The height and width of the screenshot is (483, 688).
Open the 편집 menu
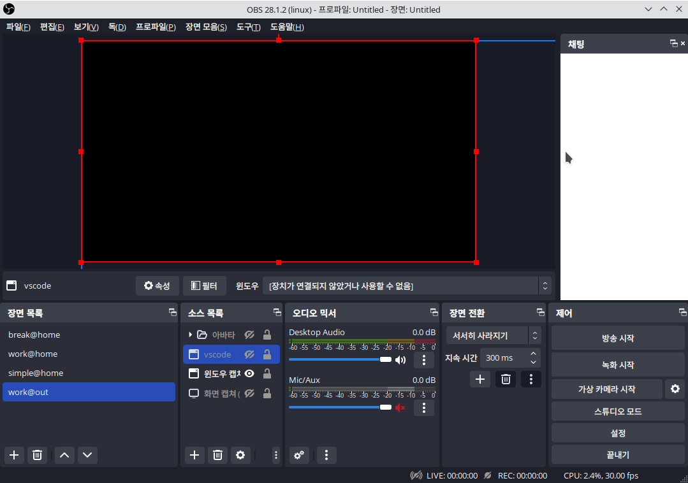click(x=52, y=27)
